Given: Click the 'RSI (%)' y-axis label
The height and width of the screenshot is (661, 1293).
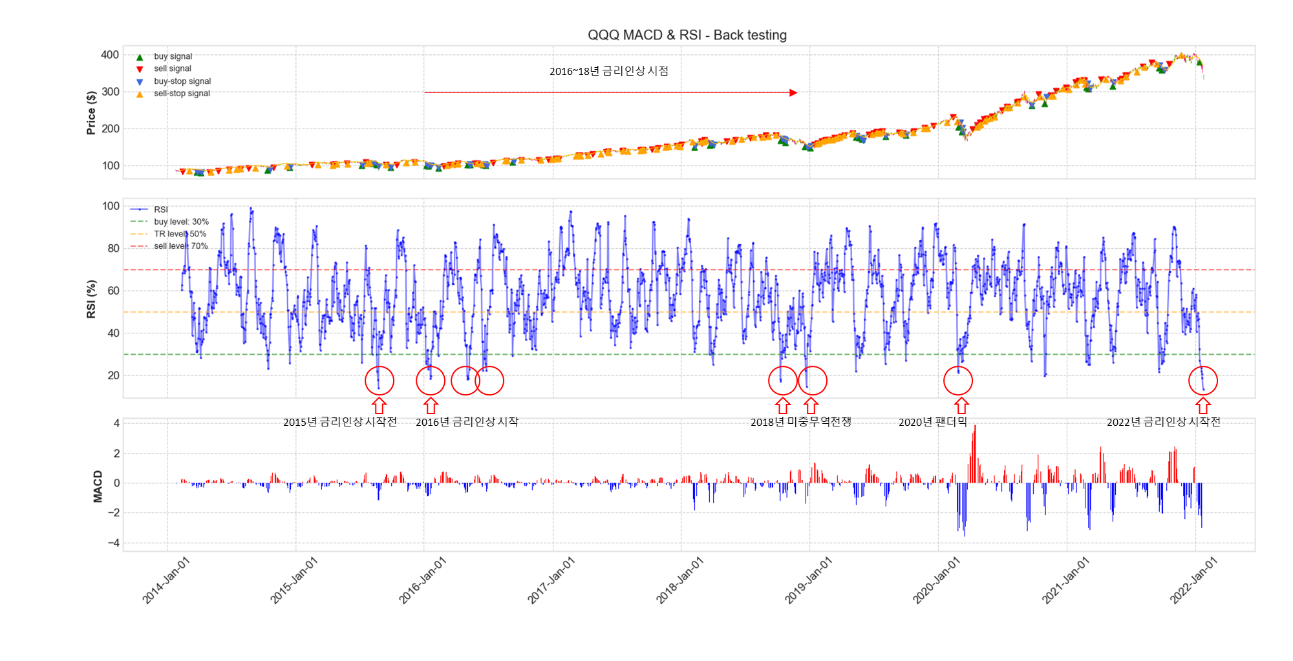Looking at the screenshot, I should 91,299.
